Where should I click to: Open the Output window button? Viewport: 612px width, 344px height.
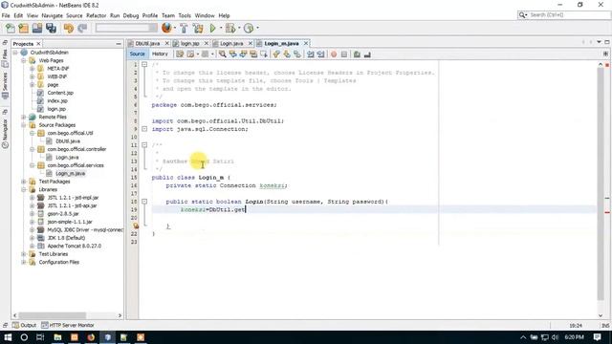pos(24,325)
